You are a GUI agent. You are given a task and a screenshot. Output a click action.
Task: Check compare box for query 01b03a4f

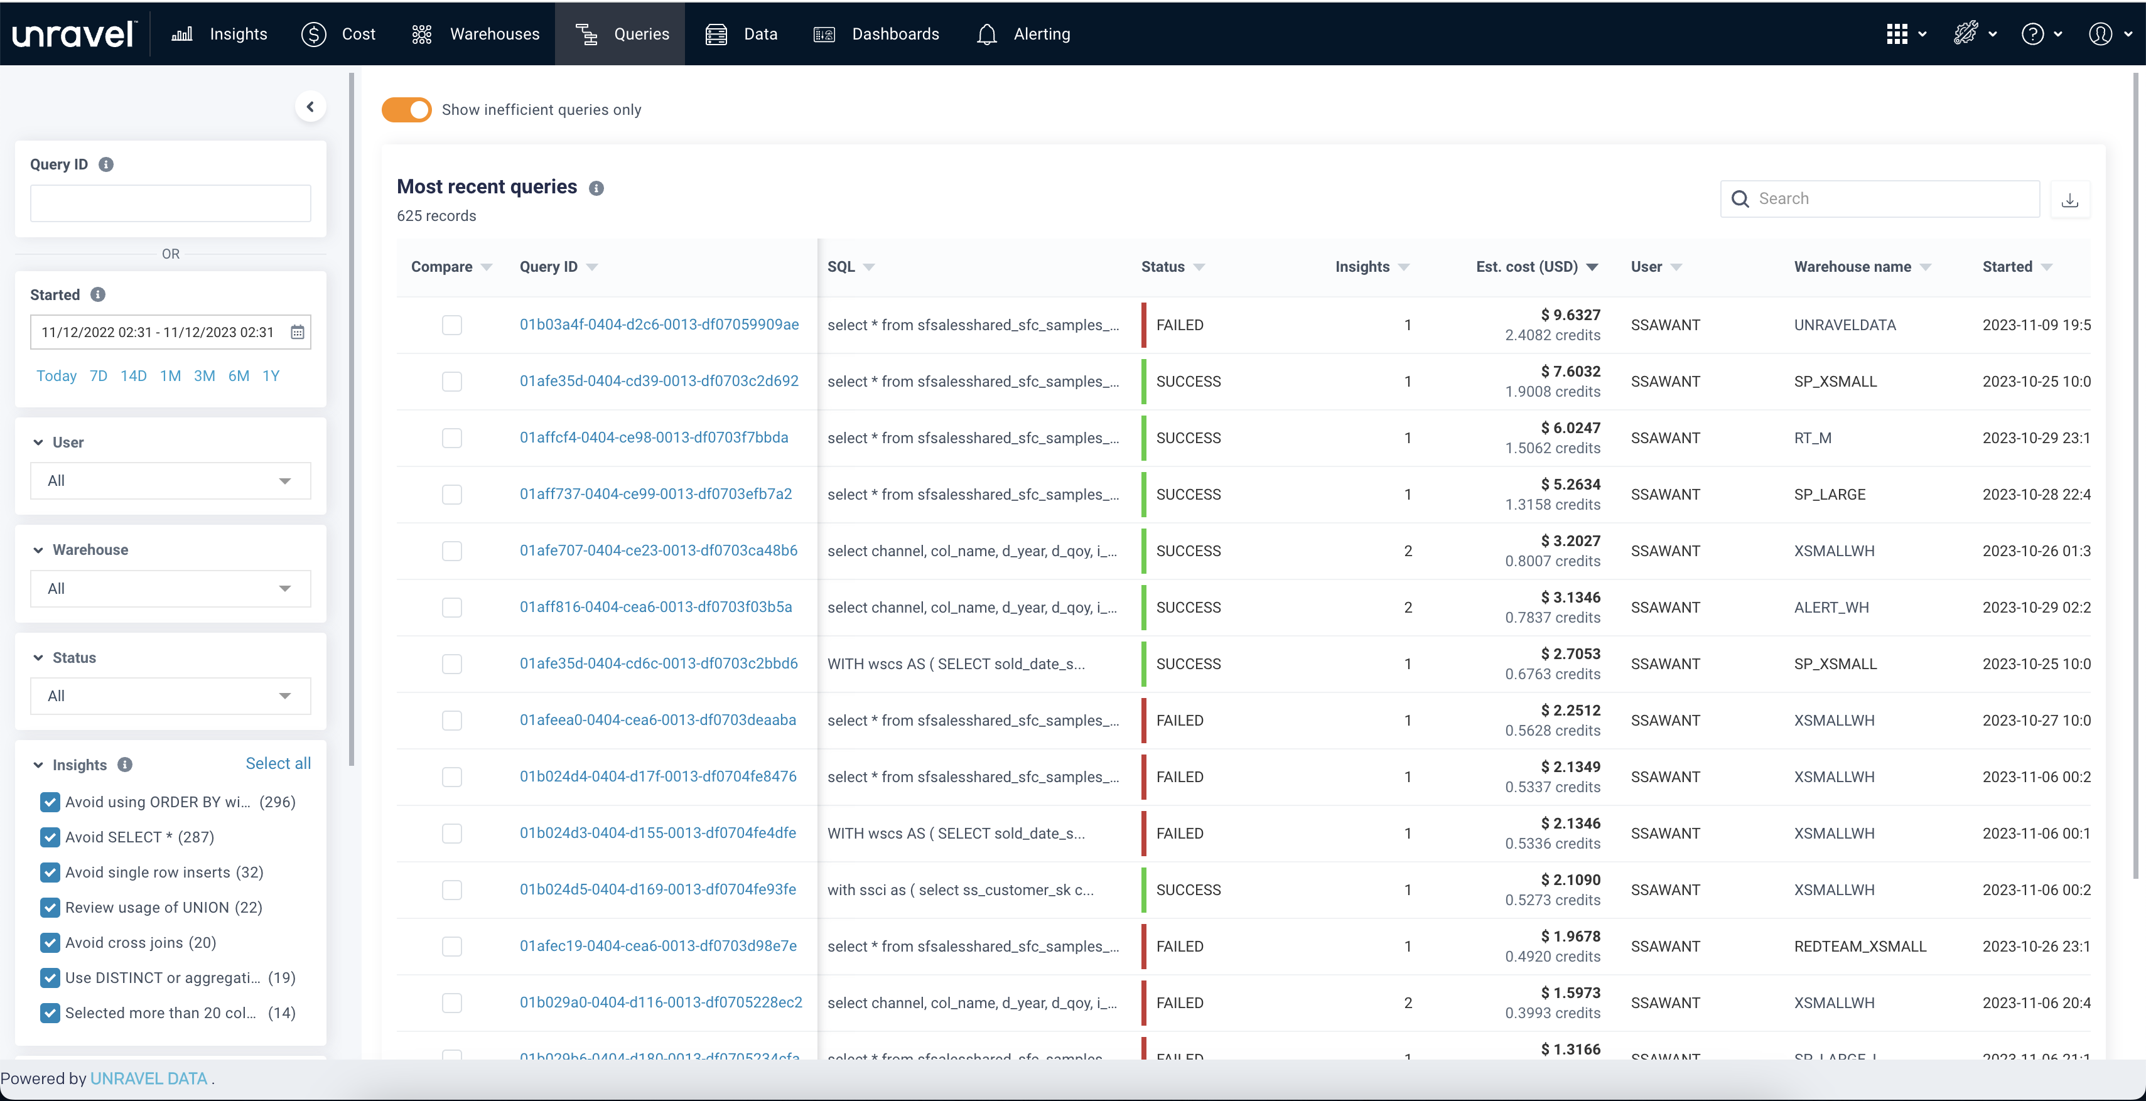[x=451, y=325]
